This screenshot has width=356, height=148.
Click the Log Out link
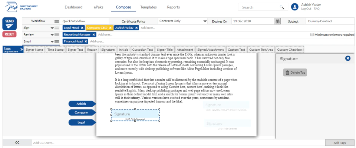(x=306, y=9)
